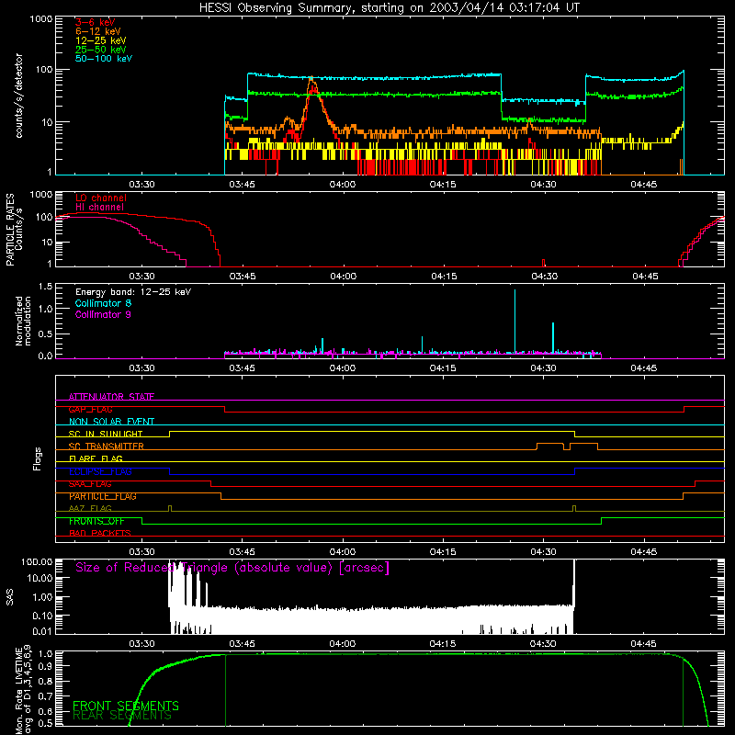Click the SAS axis label

[9, 597]
